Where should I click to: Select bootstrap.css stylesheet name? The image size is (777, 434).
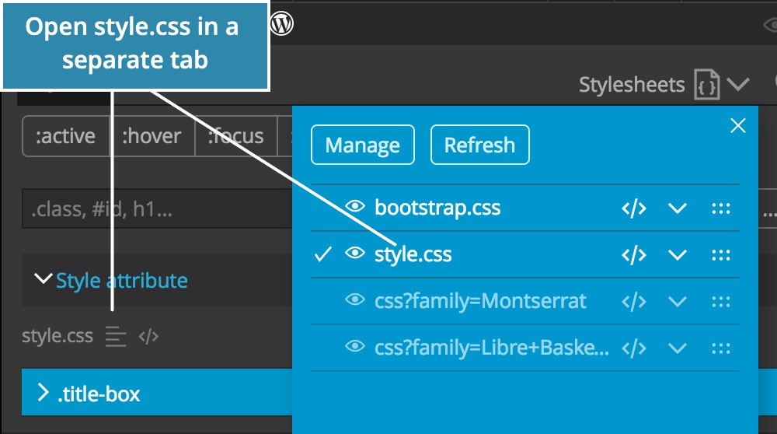(x=437, y=208)
